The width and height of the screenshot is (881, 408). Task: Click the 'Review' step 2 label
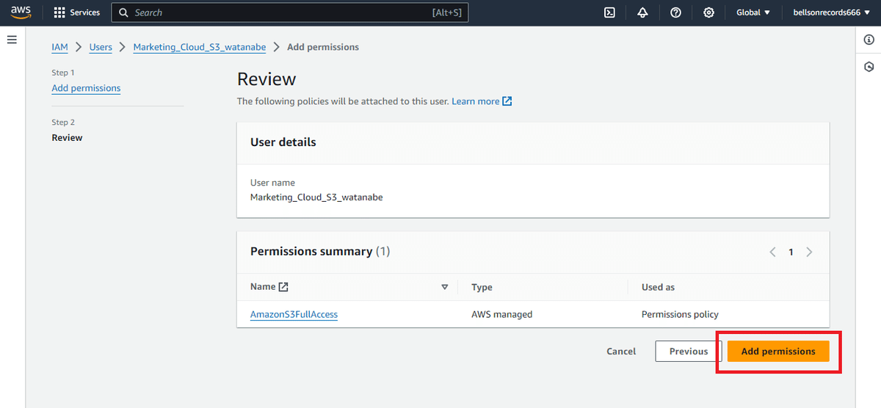pos(67,138)
